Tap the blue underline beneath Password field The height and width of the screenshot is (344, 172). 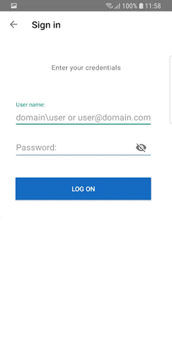pos(83,155)
